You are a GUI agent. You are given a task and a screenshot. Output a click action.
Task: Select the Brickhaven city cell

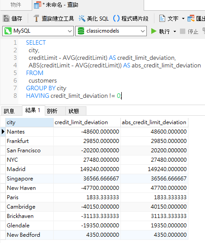click(30, 216)
